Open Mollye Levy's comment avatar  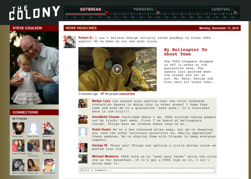pos(83,103)
